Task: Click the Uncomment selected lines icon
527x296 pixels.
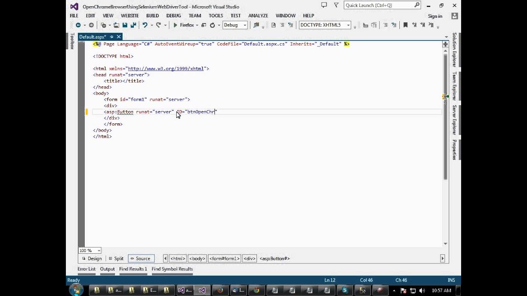Action: (394, 25)
